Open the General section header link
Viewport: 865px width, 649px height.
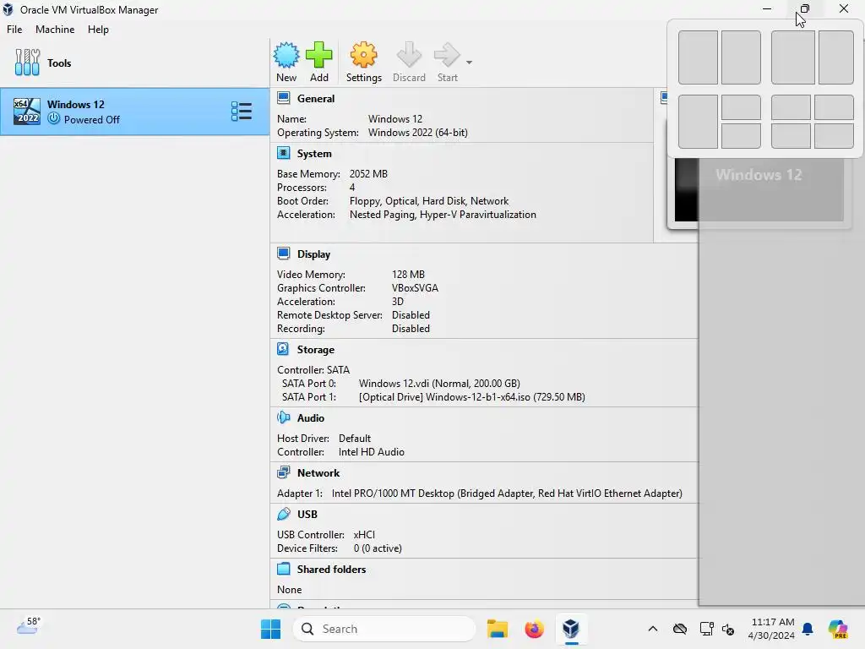tap(316, 99)
